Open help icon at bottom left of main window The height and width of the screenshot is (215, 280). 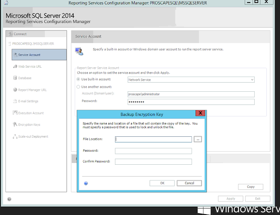click(9, 199)
